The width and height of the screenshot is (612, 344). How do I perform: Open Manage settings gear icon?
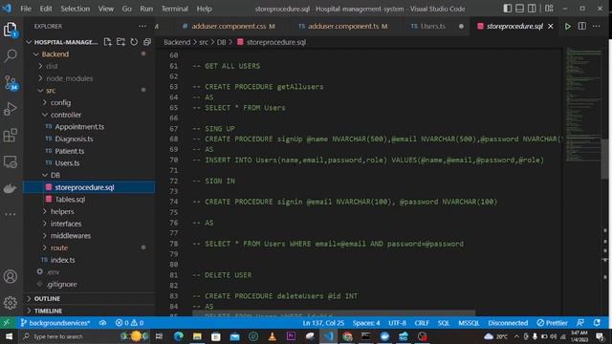pyautogui.click(x=11, y=303)
